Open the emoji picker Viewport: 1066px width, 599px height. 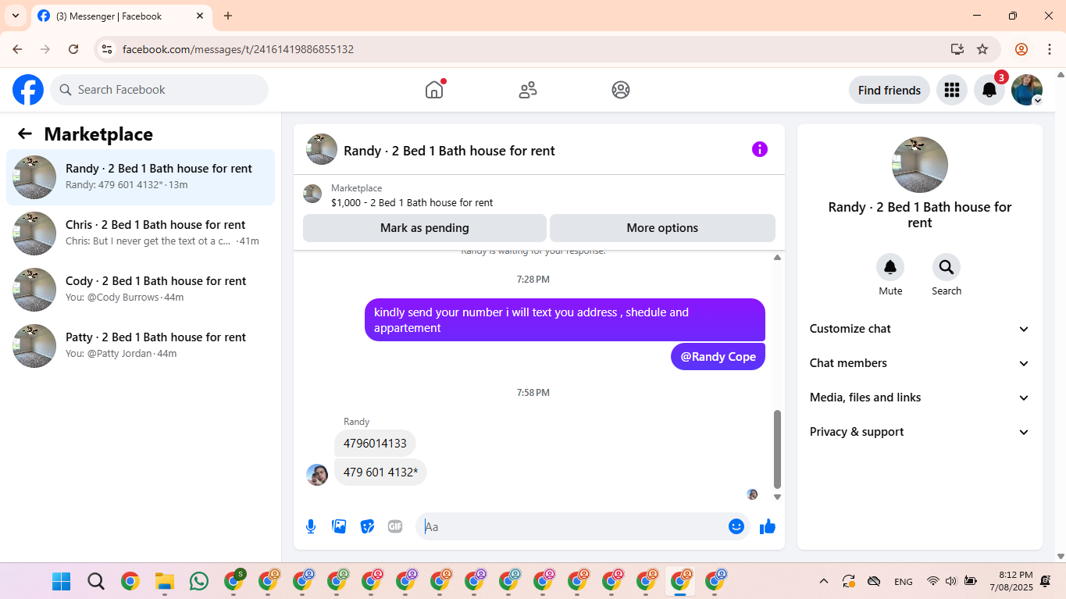click(x=736, y=526)
